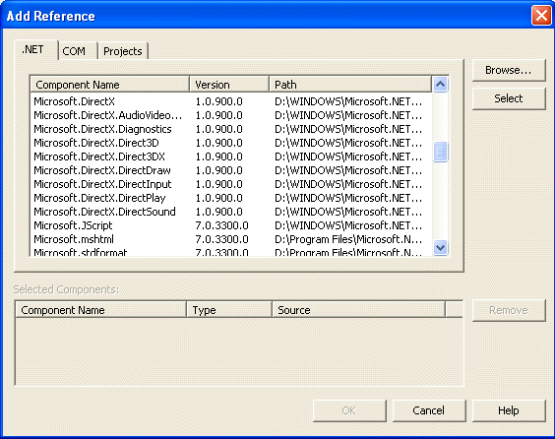Open Help for Add Reference
The height and width of the screenshot is (439, 555).
point(509,410)
